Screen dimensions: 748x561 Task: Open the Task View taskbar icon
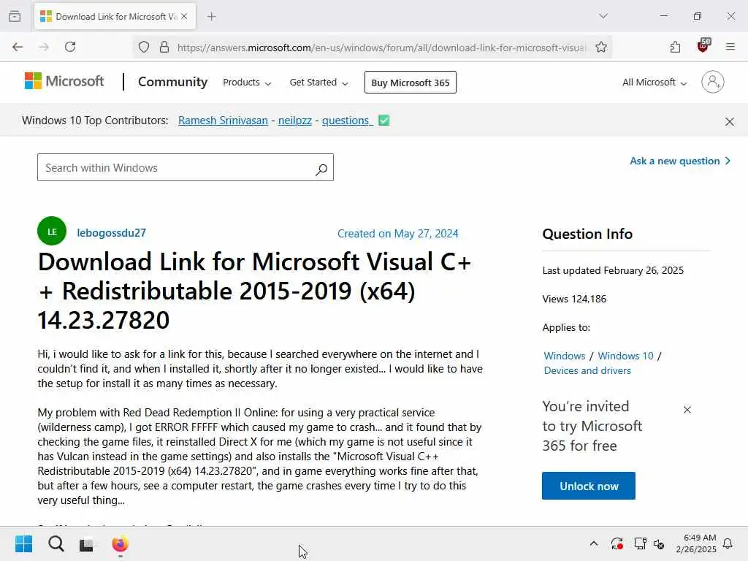(88, 544)
